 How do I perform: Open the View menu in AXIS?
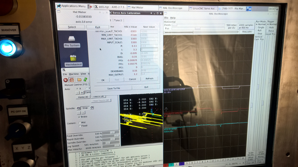point(83,74)
